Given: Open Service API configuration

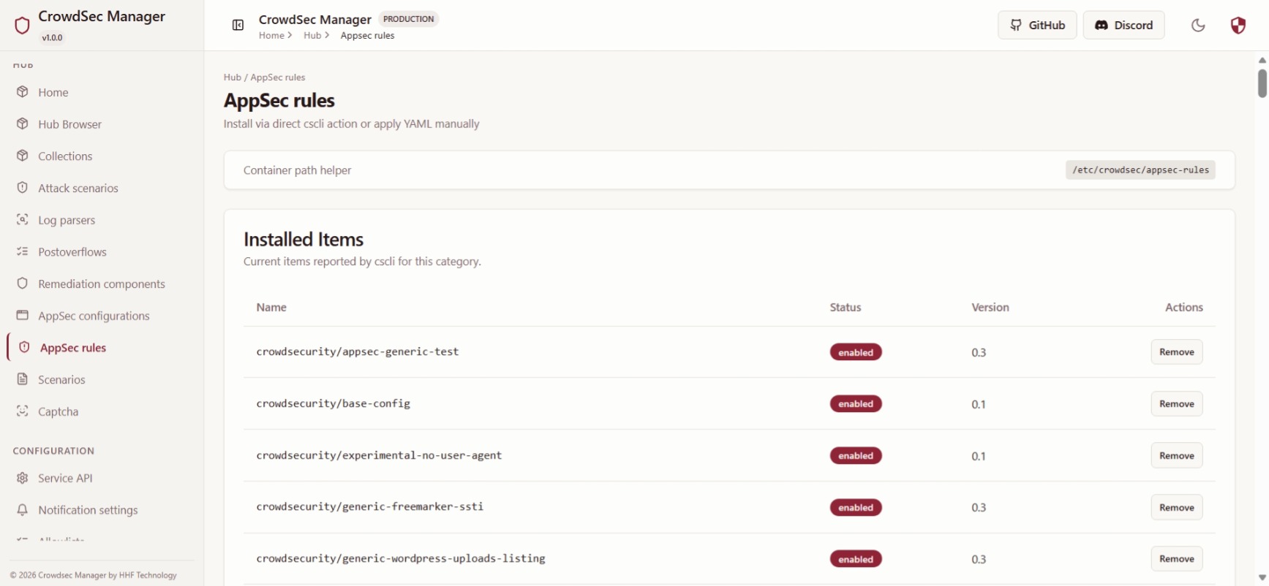Looking at the screenshot, I should tap(102, 478).
